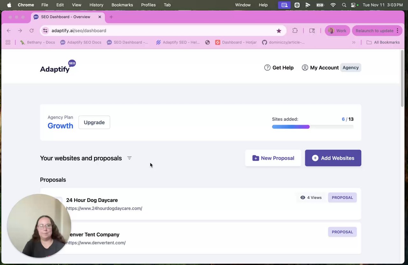This screenshot has height=265, width=408.
Task: Click the PROPOSAL badge for 24 Hour Dog Daycare
Action: pos(342,197)
